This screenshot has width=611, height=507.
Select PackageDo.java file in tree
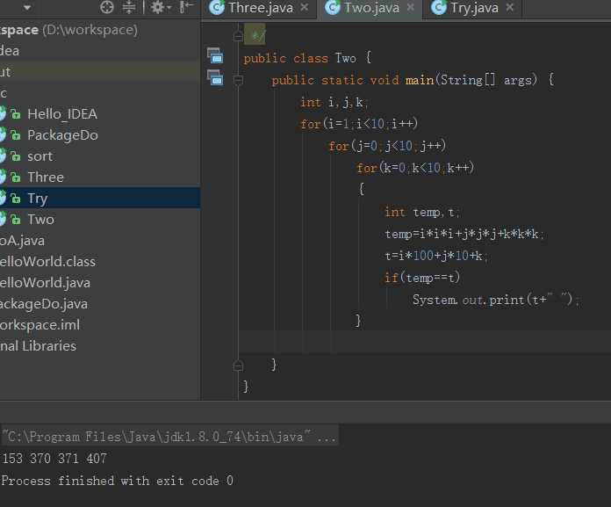click(x=44, y=303)
